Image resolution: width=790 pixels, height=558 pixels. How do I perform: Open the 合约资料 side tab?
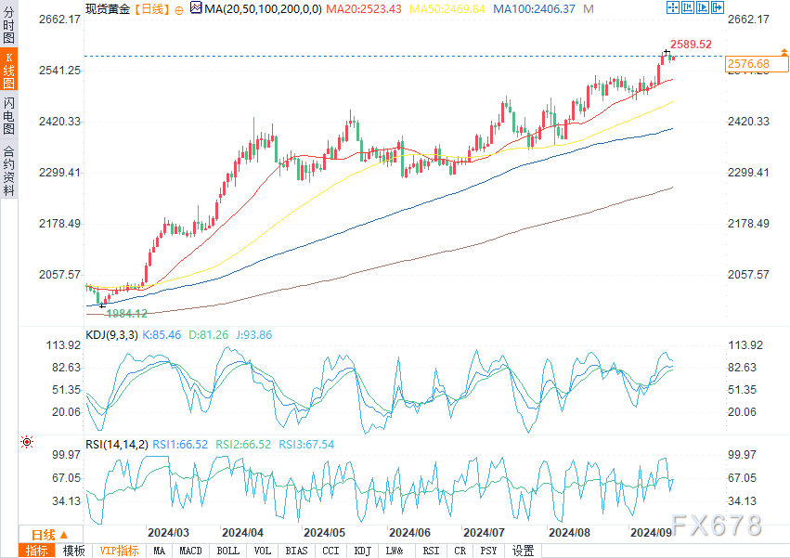(8, 170)
